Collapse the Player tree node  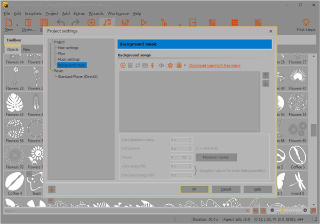51,71
